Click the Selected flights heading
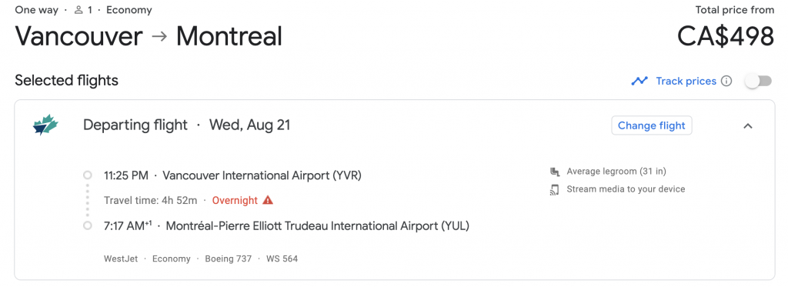 [x=66, y=81]
